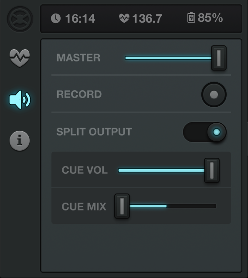Click the Master volume slider handle
This screenshot has height=278, width=248.
(x=219, y=58)
